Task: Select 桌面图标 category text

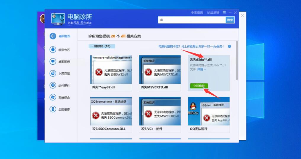Action: 64,62
